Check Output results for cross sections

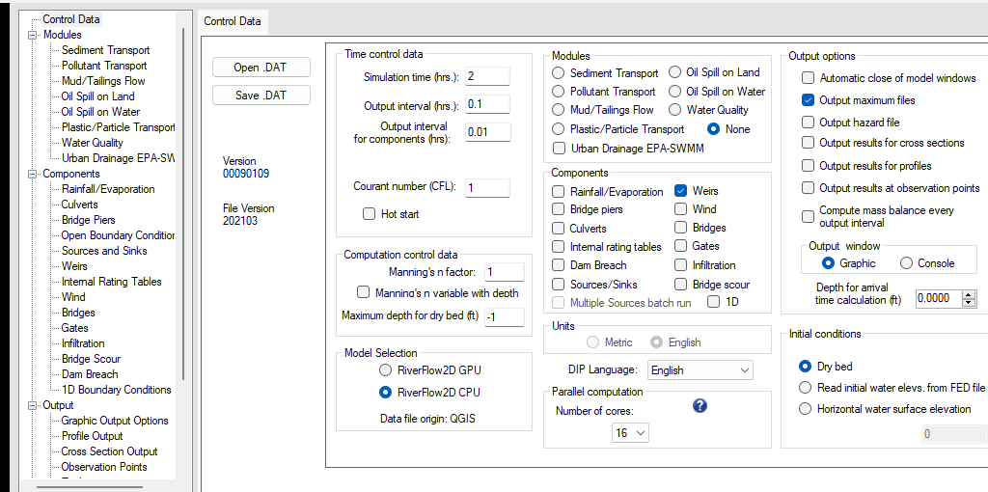(x=808, y=143)
